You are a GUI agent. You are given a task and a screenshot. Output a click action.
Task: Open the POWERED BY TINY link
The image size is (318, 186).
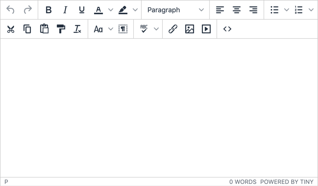(287, 182)
